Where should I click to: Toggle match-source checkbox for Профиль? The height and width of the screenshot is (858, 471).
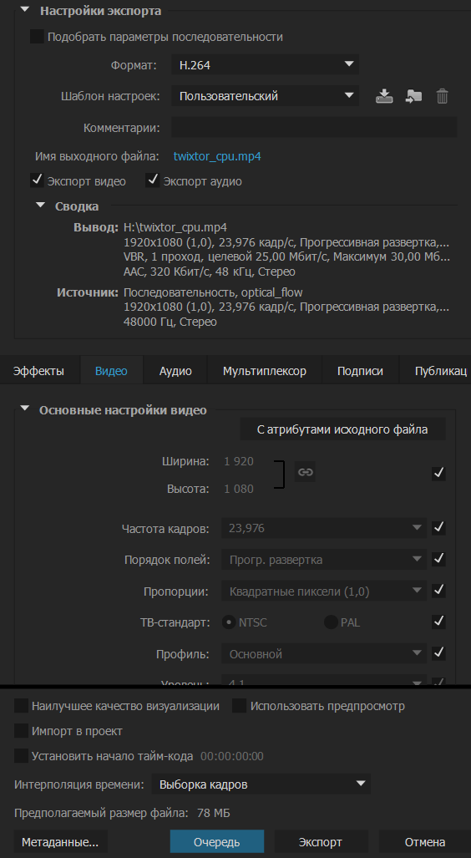(x=438, y=652)
